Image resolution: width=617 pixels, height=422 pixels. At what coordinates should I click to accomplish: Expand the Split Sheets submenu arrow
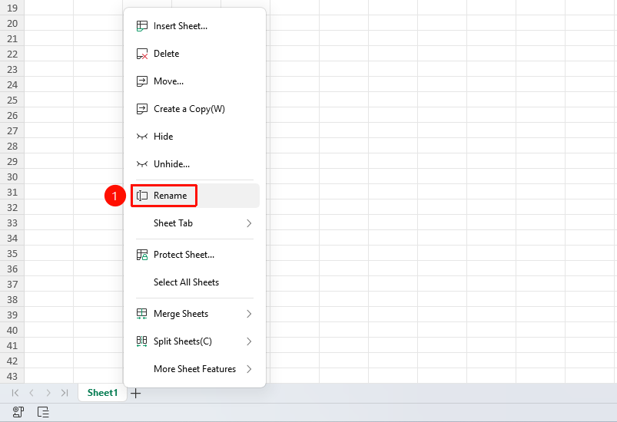coord(249,341)
